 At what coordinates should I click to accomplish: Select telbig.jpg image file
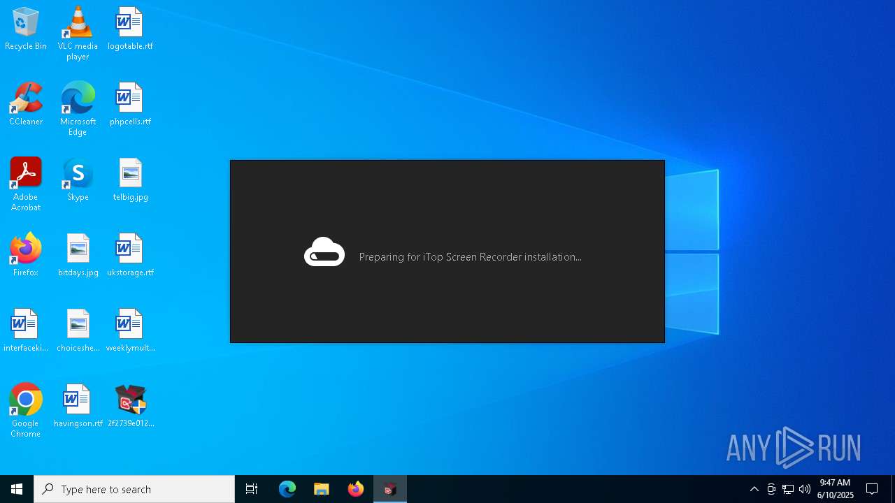point(130,180)
